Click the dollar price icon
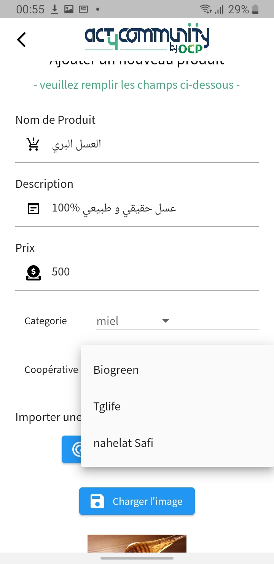The image size is (274, 564). click(x=33, y=271)
